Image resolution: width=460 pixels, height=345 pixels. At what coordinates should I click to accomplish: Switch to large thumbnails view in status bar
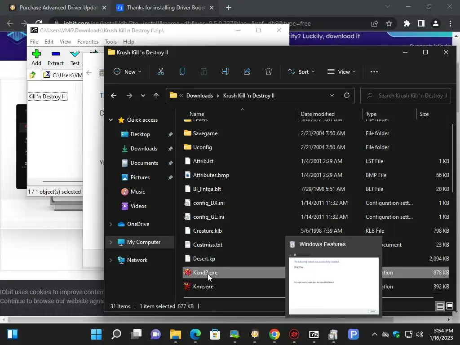point(449,306)
